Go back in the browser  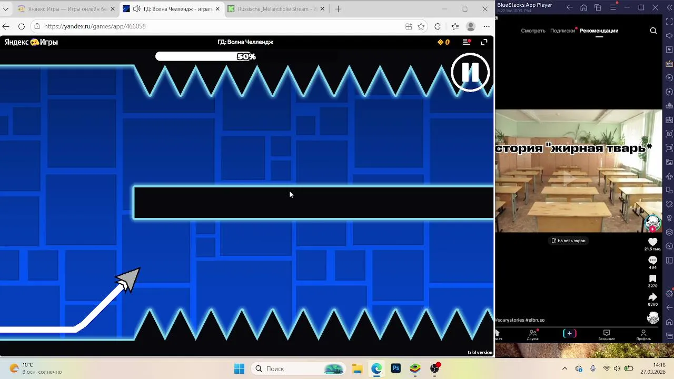click(6, 26)
